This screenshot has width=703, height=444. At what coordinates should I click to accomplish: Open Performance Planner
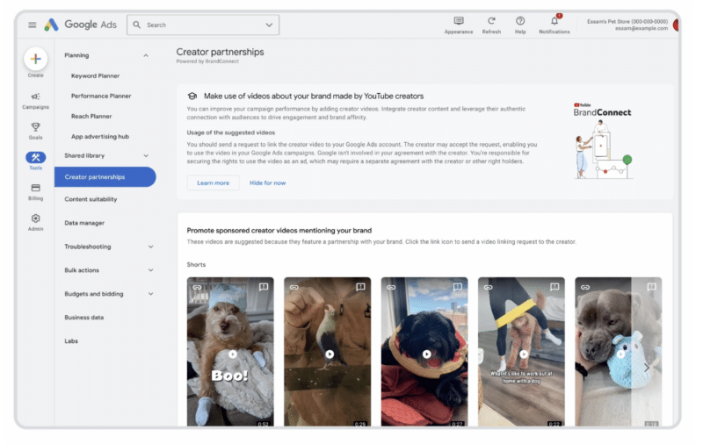click(x=101, y=97)
